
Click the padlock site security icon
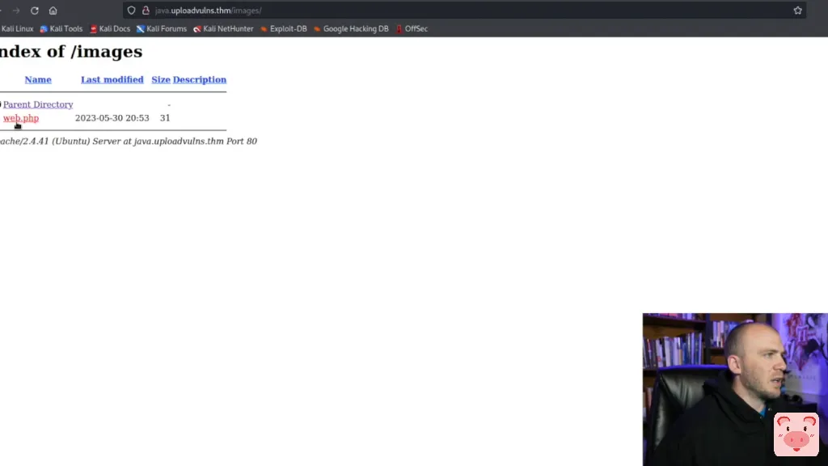[146, 11]
